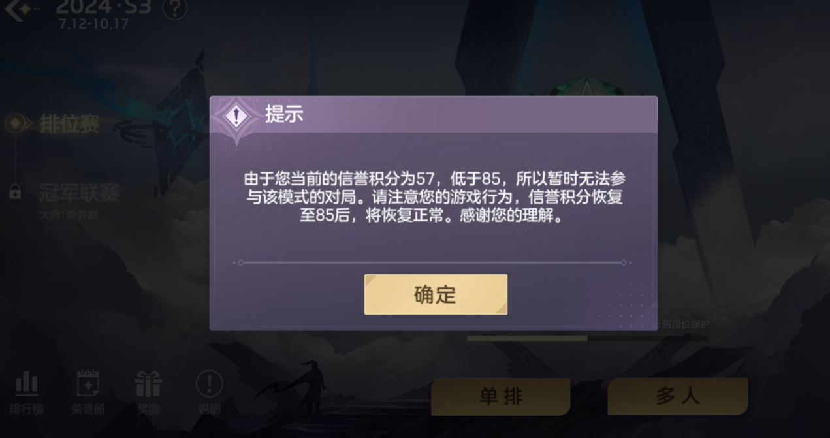Select the 排位赛 tab

click(x=69, y=123)
